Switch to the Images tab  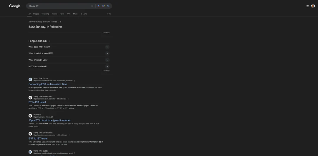(x=36, y=14)
